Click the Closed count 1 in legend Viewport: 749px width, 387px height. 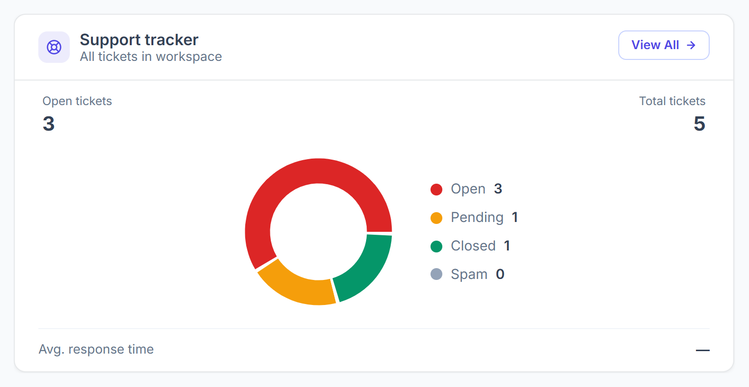507,246
